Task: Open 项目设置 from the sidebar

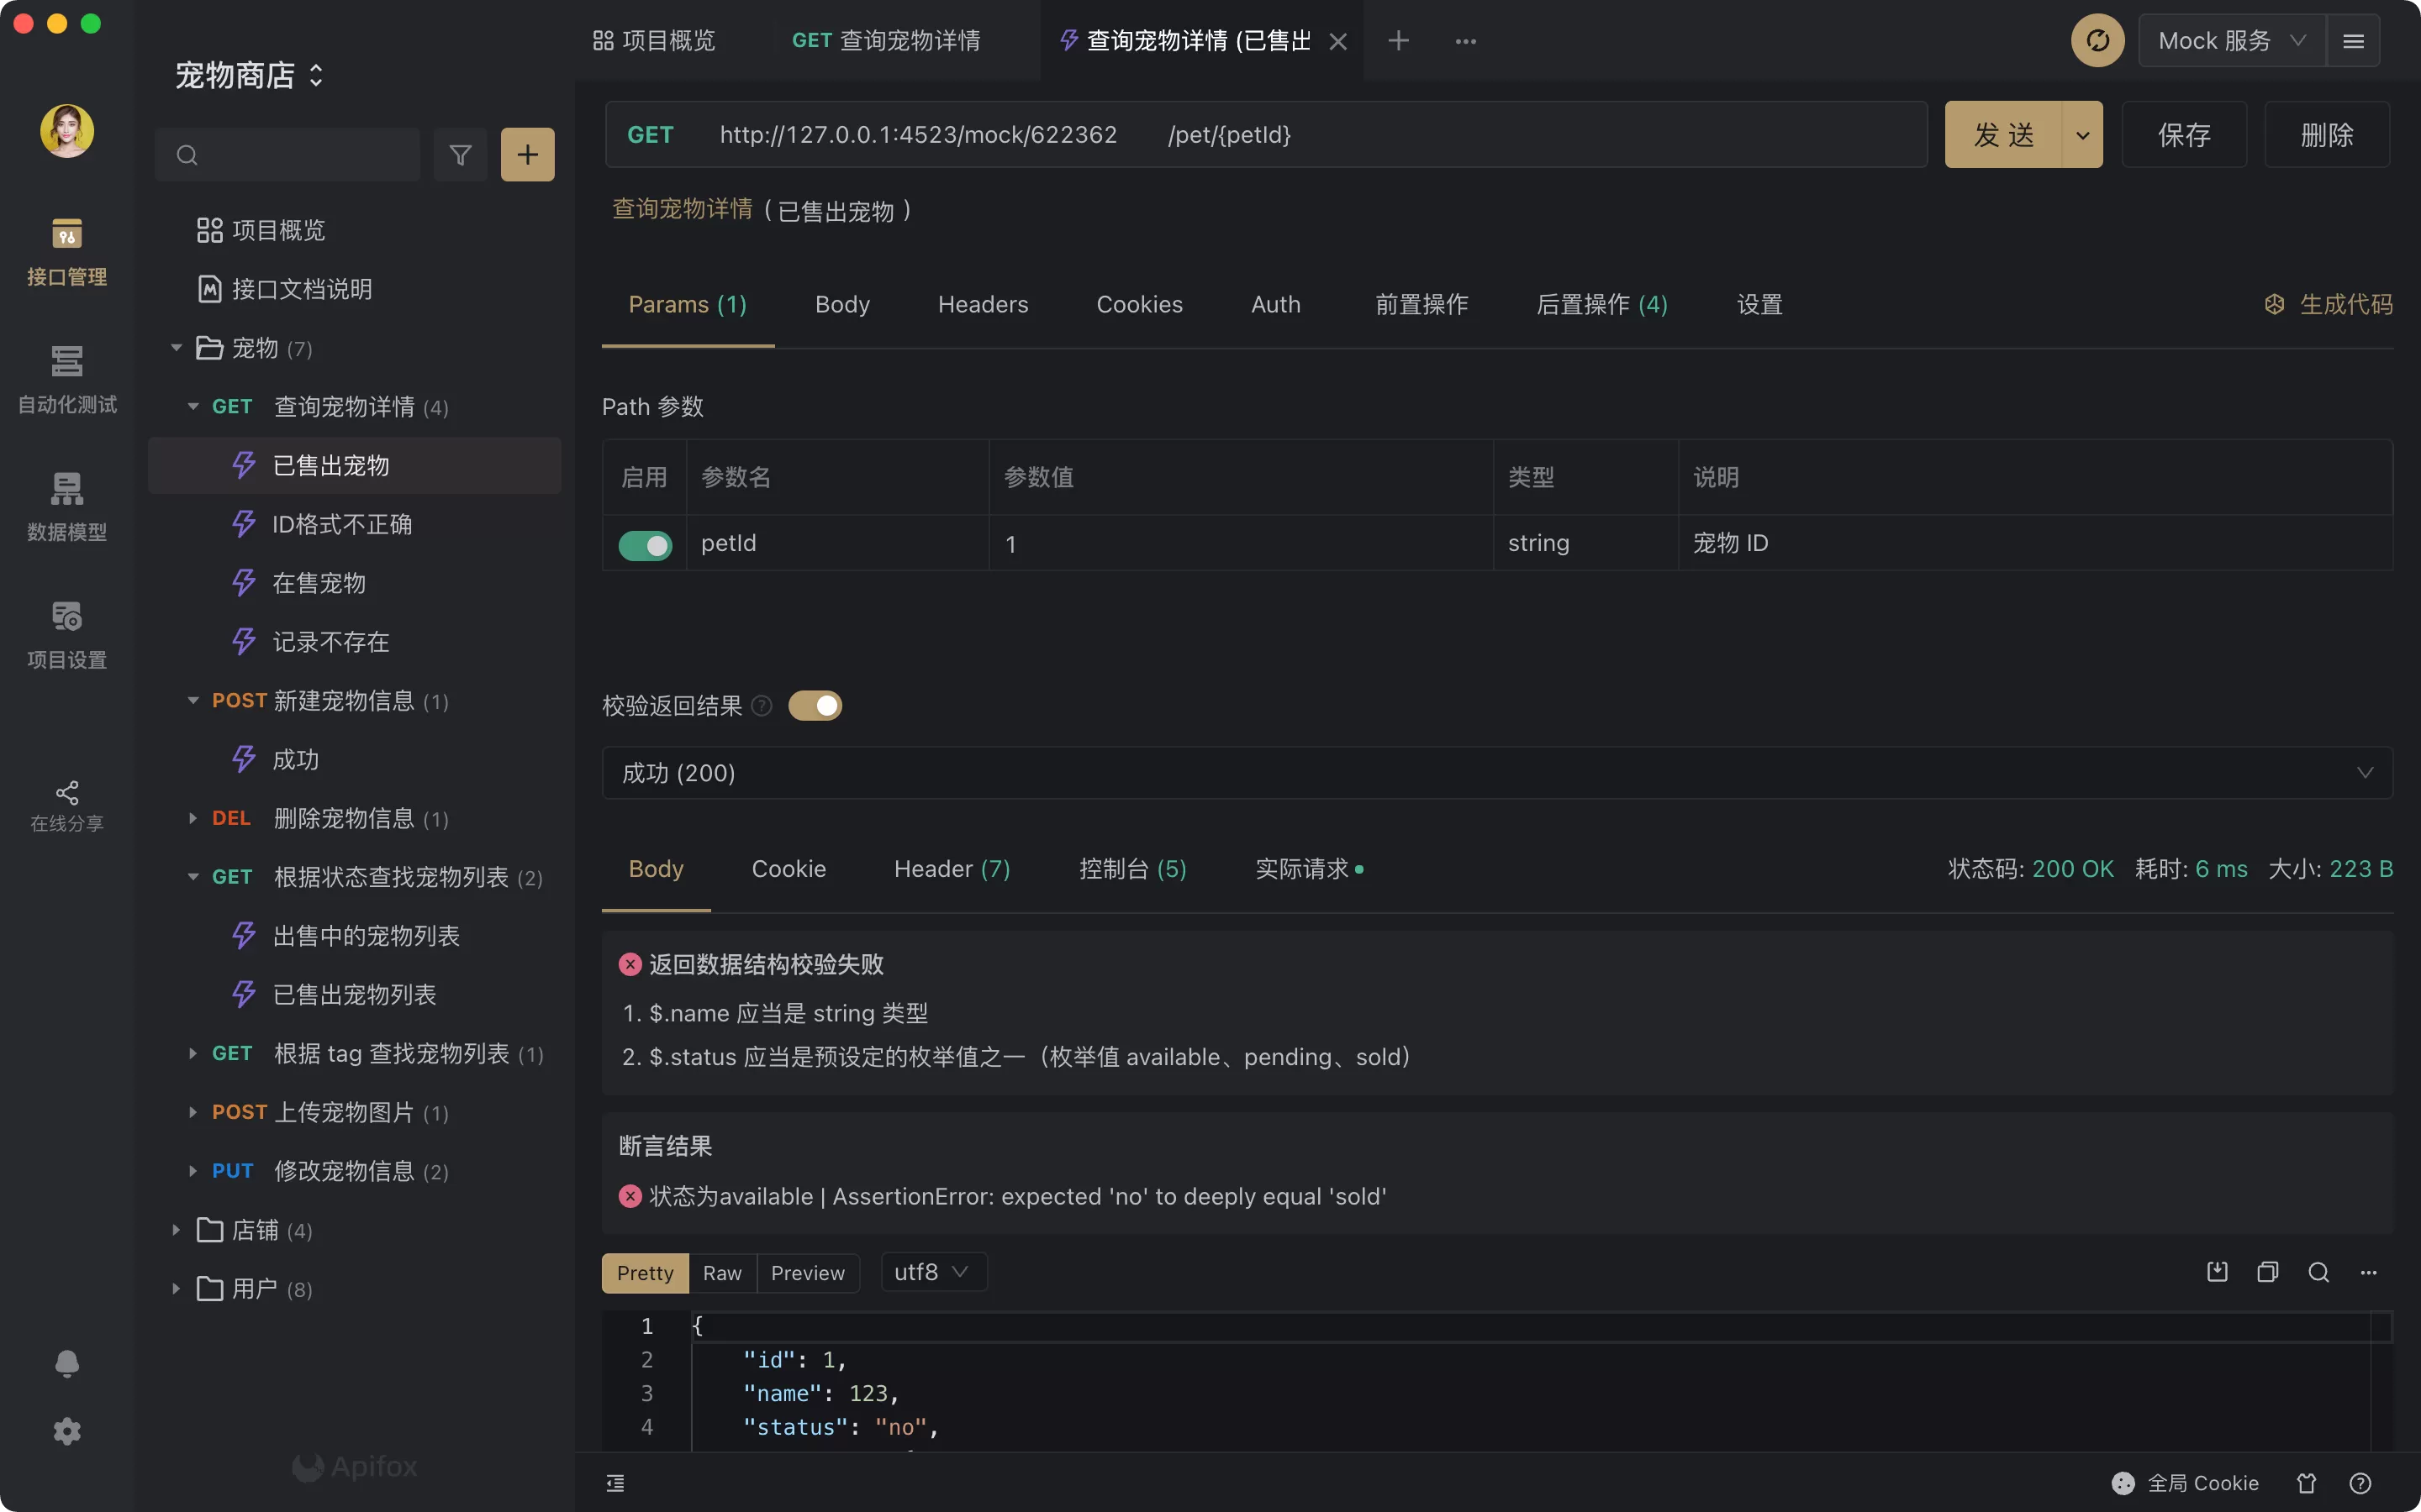Action: 66,633
